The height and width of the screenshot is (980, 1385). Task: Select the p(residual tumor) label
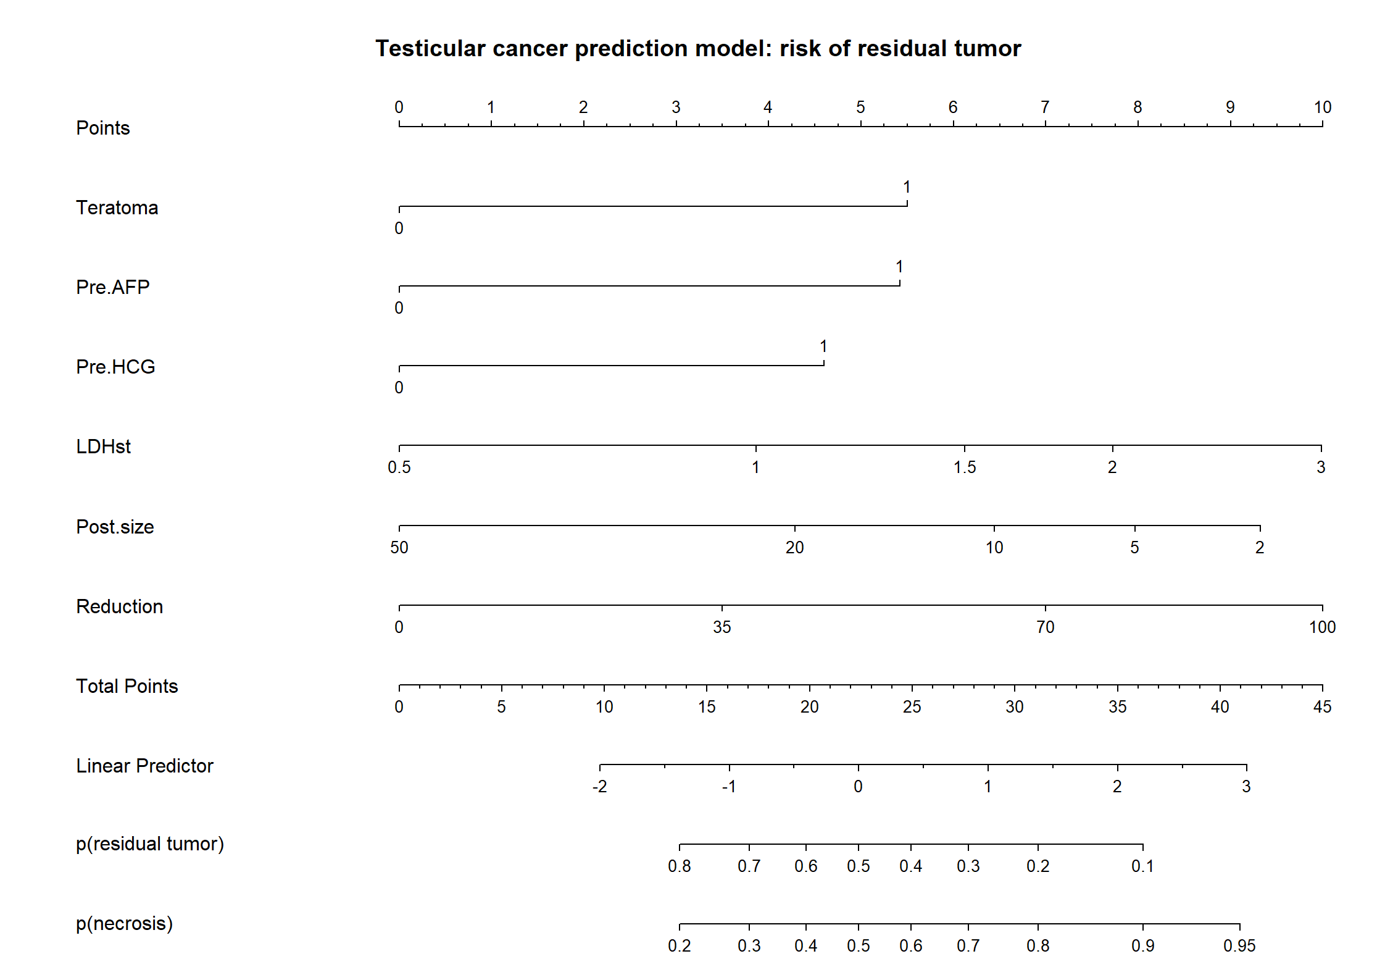[150, 844]
